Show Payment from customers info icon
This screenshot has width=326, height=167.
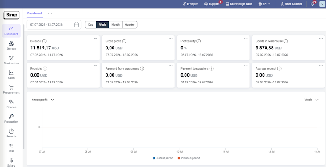(142, 68)
